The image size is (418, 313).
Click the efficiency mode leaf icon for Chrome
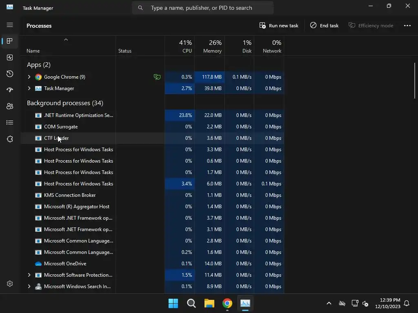click(x=157, y=77)
